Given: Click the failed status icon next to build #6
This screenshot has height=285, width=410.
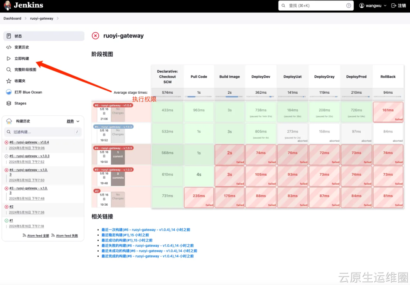Looking at the screenshot, I should pos(6,143).
